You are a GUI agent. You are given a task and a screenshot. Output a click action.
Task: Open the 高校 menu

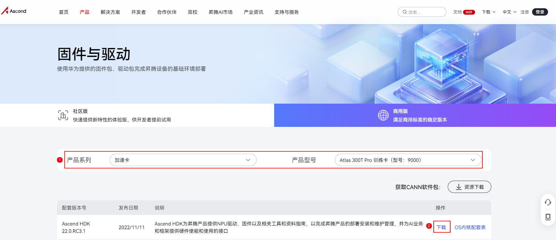(193, 12)
